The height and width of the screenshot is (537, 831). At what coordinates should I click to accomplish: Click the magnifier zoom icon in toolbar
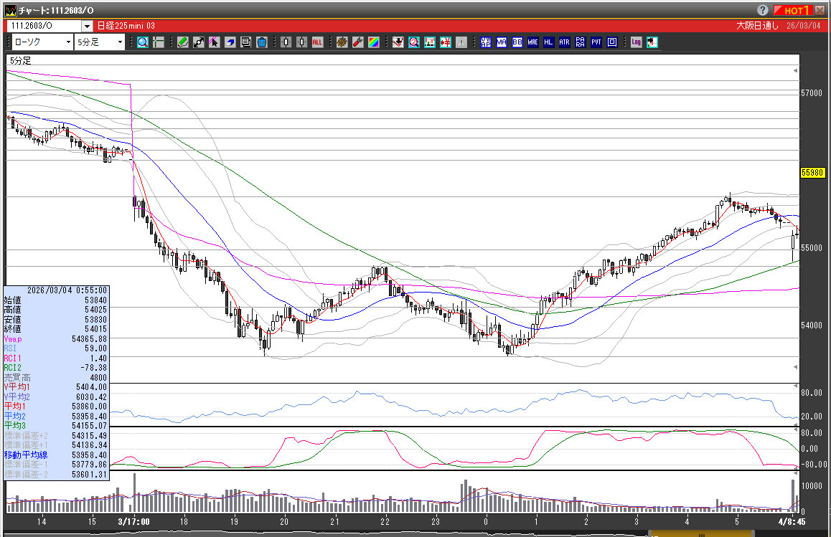tap(143, 42)
